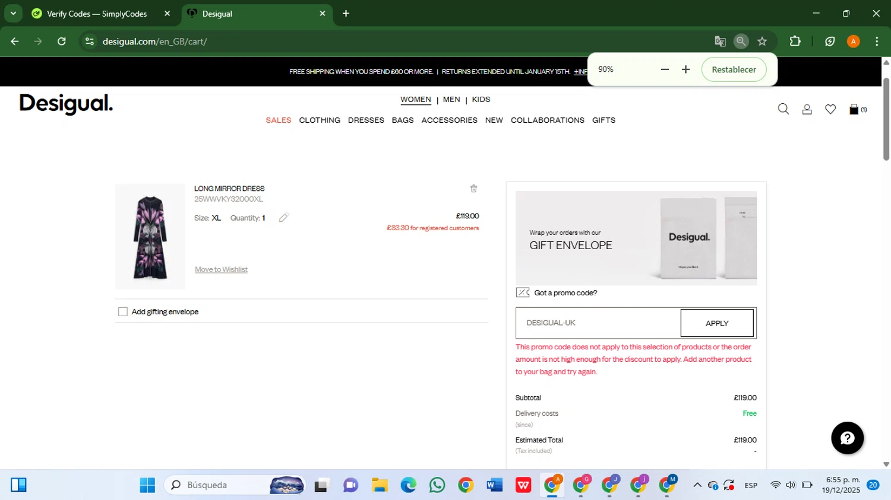Click the zoom magnifier icon in address bar

[741, 42]
